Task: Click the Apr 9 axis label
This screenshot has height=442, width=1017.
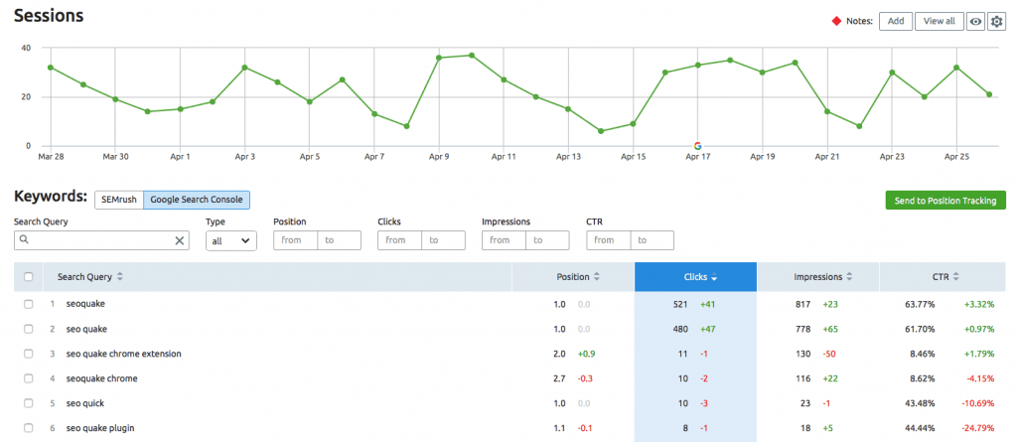Action: [439, 156]
